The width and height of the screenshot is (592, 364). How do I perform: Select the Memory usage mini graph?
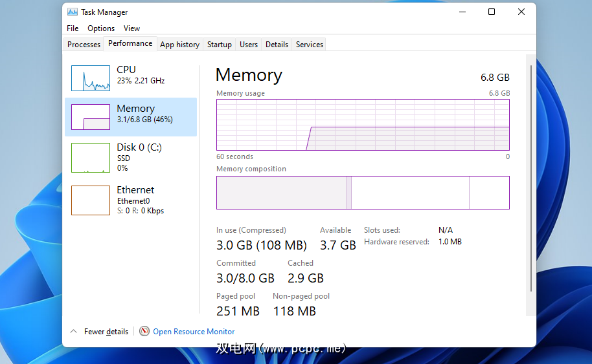[91, 117]
